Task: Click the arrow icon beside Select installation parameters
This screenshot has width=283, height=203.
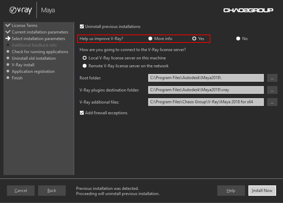Action: [x=8, y=38]
